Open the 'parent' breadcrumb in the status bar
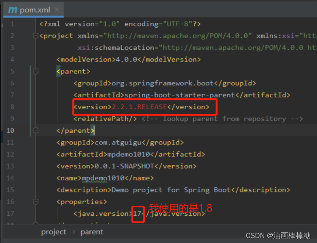The height and width of the screenshot is (243, 317). coord(92,232)
